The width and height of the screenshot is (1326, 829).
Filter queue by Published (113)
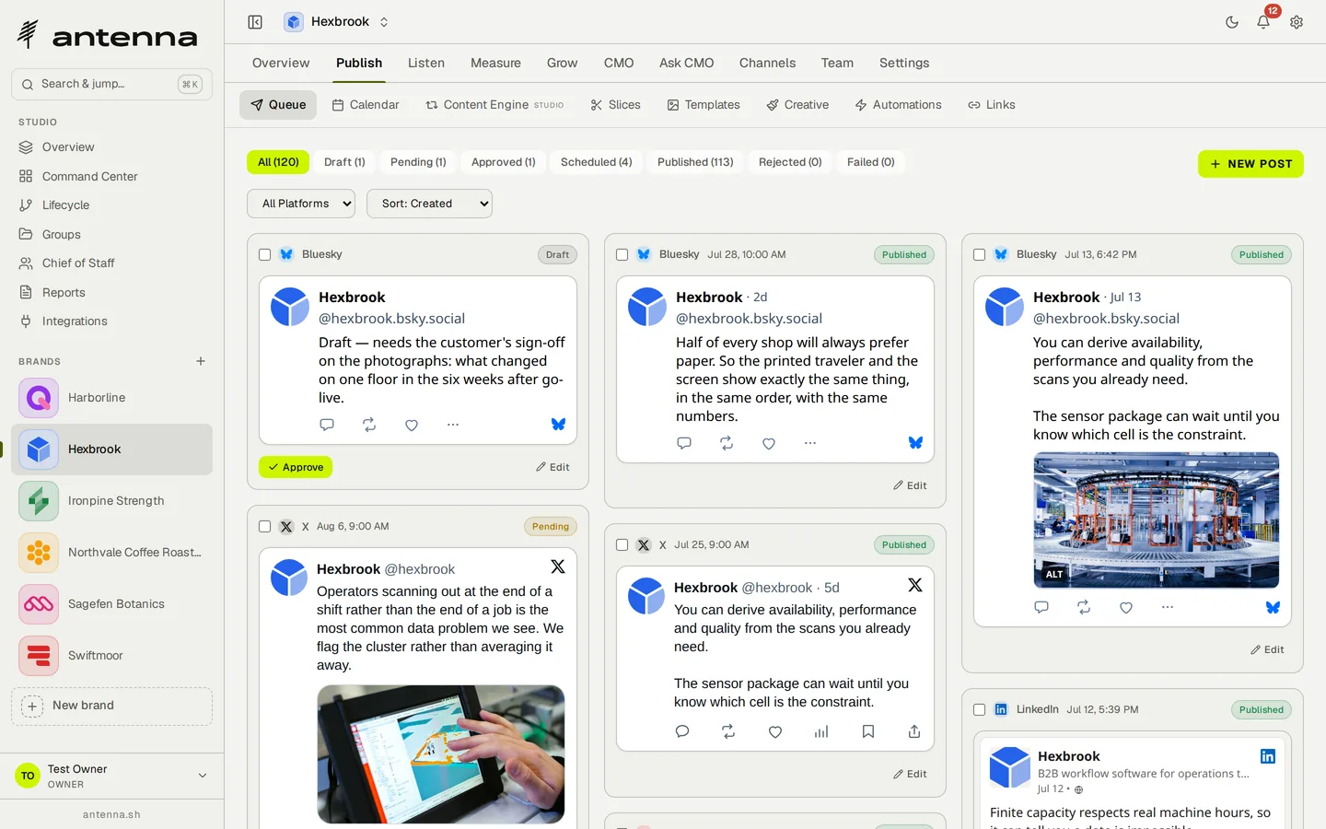click(695, 162)
